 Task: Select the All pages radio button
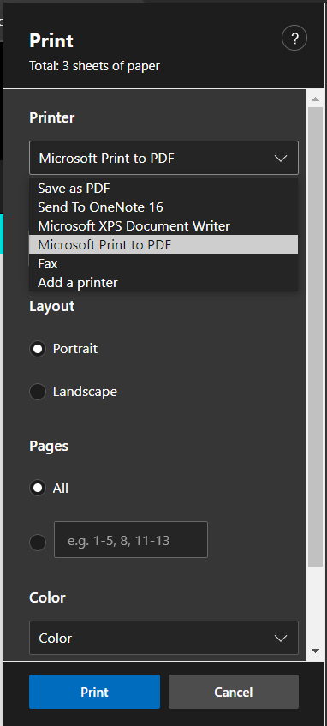38,488
